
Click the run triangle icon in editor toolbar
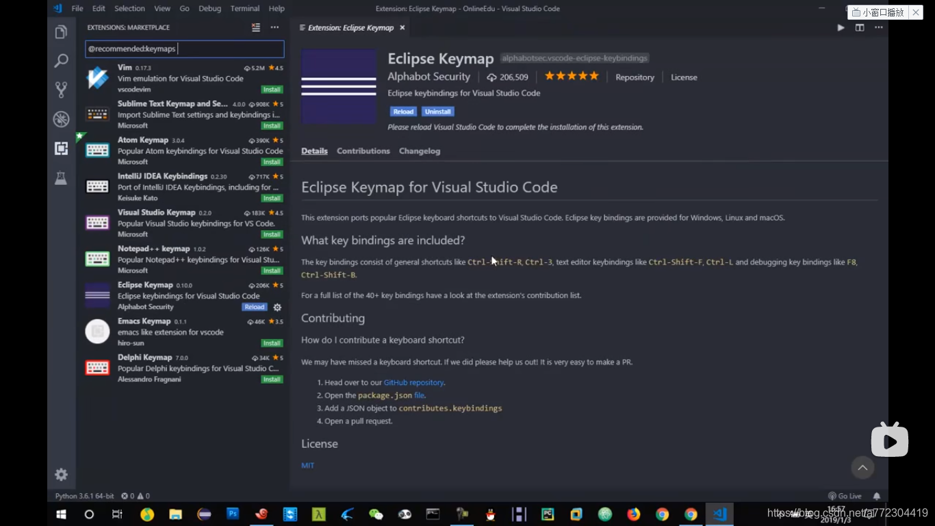tap(841, 27)
